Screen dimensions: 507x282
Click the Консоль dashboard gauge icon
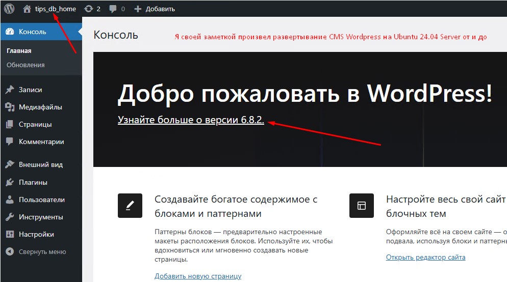point(10,32)
